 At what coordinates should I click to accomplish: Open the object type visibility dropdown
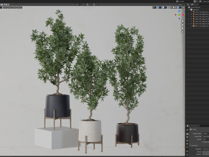point(155,7)
